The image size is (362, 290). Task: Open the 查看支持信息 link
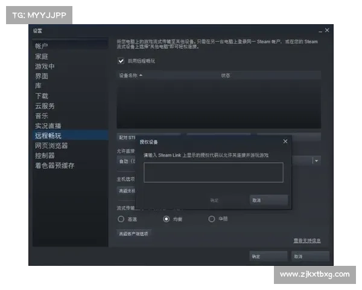click(x=307, y=240)
